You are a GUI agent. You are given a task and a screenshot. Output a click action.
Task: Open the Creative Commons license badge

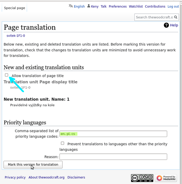pyautogui.click(x=142, y=178)
